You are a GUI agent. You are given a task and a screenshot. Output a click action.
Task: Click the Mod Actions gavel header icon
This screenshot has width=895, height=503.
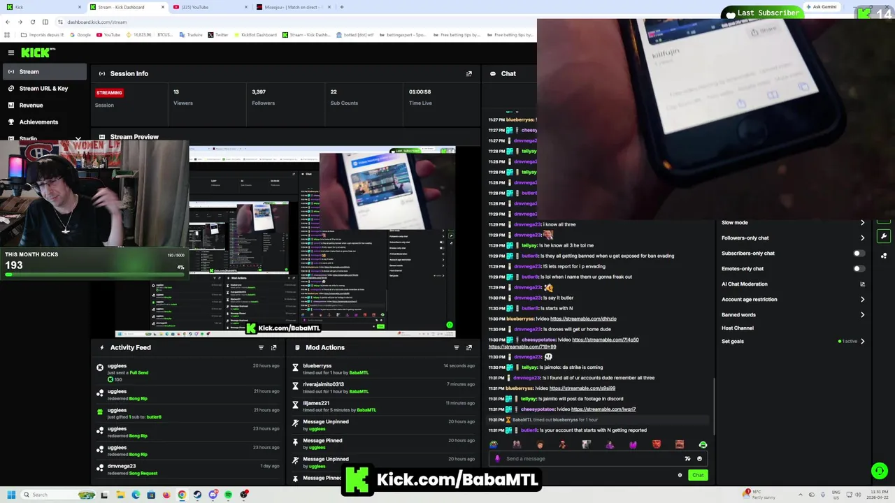(297, 347)
